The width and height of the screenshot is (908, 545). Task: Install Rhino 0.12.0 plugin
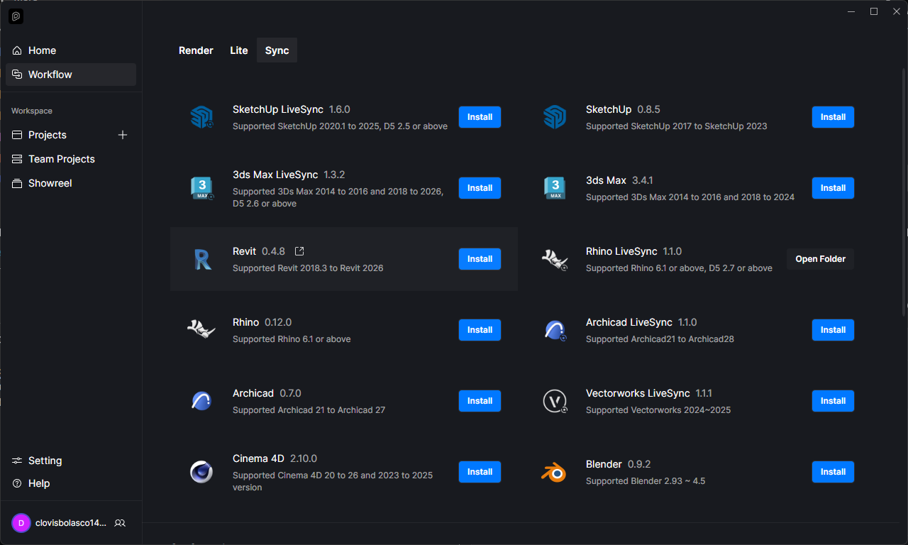point(480,330)
